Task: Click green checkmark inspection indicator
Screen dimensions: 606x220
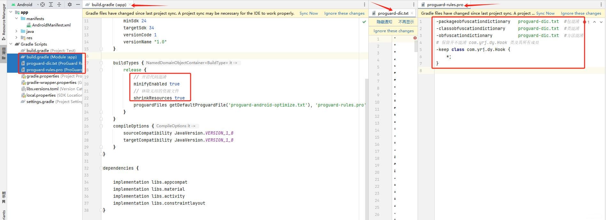Action: [364, 22]
